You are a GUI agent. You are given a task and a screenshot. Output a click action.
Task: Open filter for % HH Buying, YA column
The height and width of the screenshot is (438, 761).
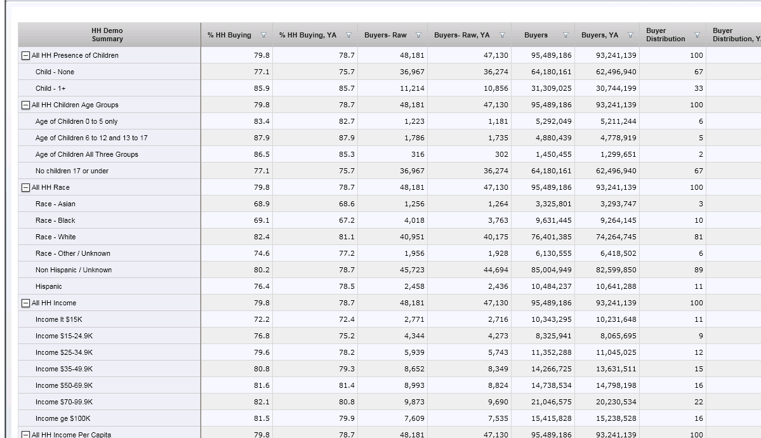348,36
